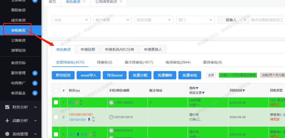Screen dimensions: 285x138
Task: Open the 客户来源 dropdown
Action: click(x=112, y=20)
